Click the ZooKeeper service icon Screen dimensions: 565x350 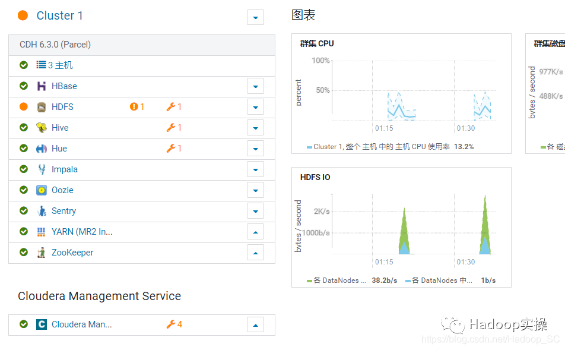coord(42,252)
